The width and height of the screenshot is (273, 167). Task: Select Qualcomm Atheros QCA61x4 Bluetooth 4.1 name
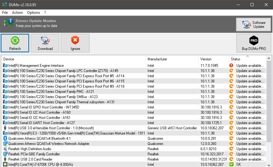[39, 139]
